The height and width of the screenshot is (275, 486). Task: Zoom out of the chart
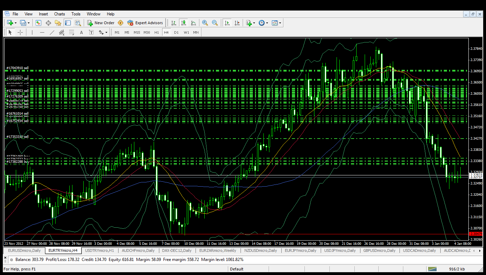tap(215, 23)
